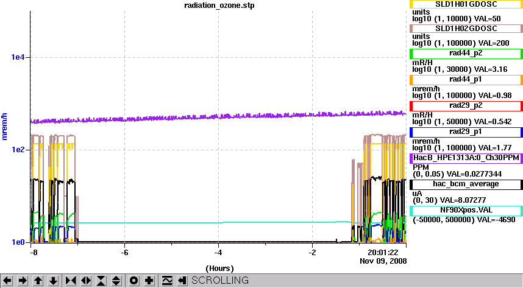Pan the plot left with left-arrow button
523x288 pixels.
pos(7,281)
